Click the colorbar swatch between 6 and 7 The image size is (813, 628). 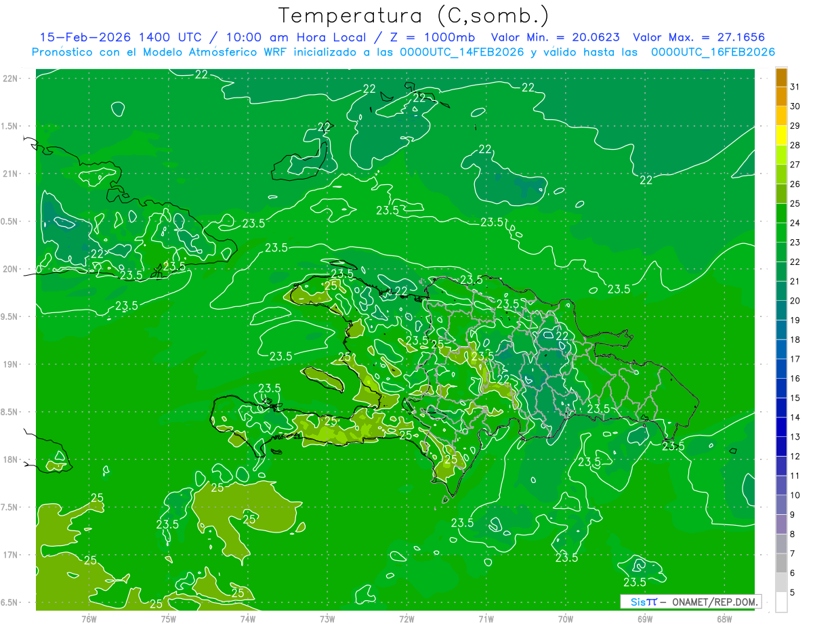point(781,564)
